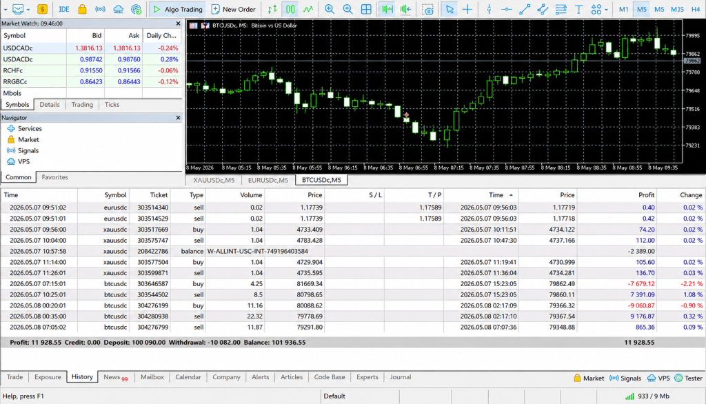The width and height of the screenshot is (706, 404).
Task: Select the equidistant channel tool
Action: tap(543, 9)
